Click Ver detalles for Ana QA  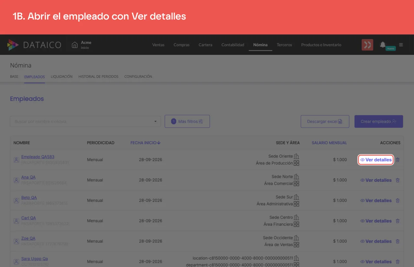pos(376,180)
